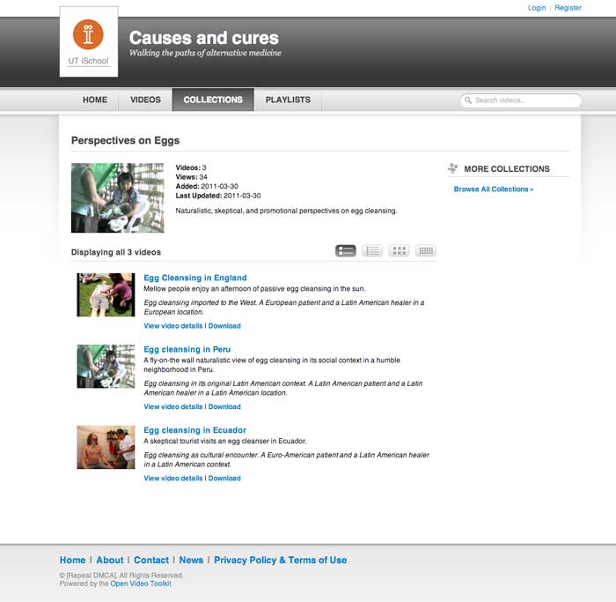This screenshot has width=616, height=602.
Task: Open the Playlists tab
Action: (288, 100)
